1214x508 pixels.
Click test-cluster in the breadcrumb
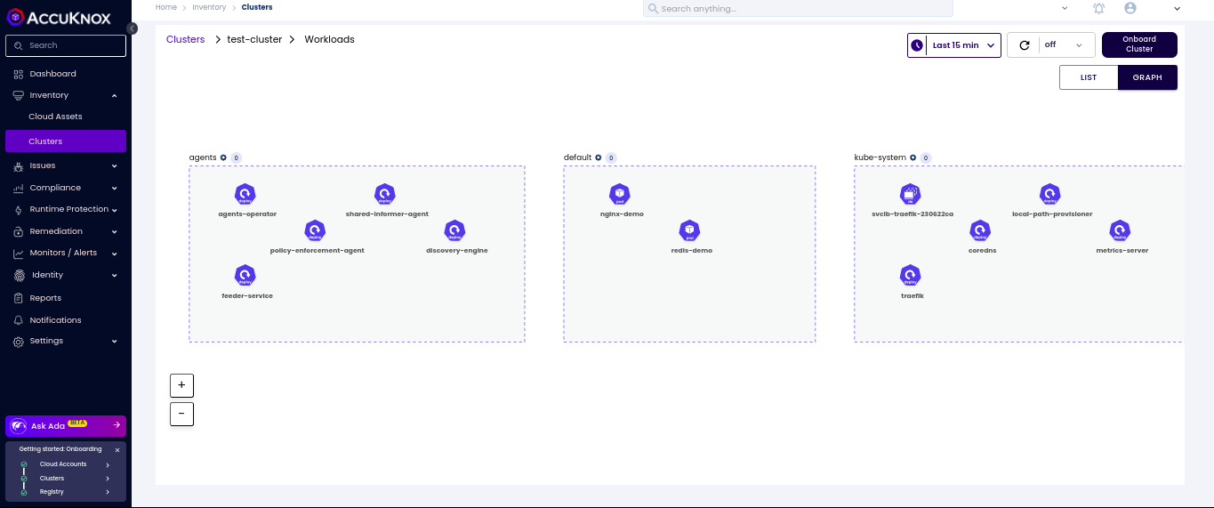[x=254, y=39]
